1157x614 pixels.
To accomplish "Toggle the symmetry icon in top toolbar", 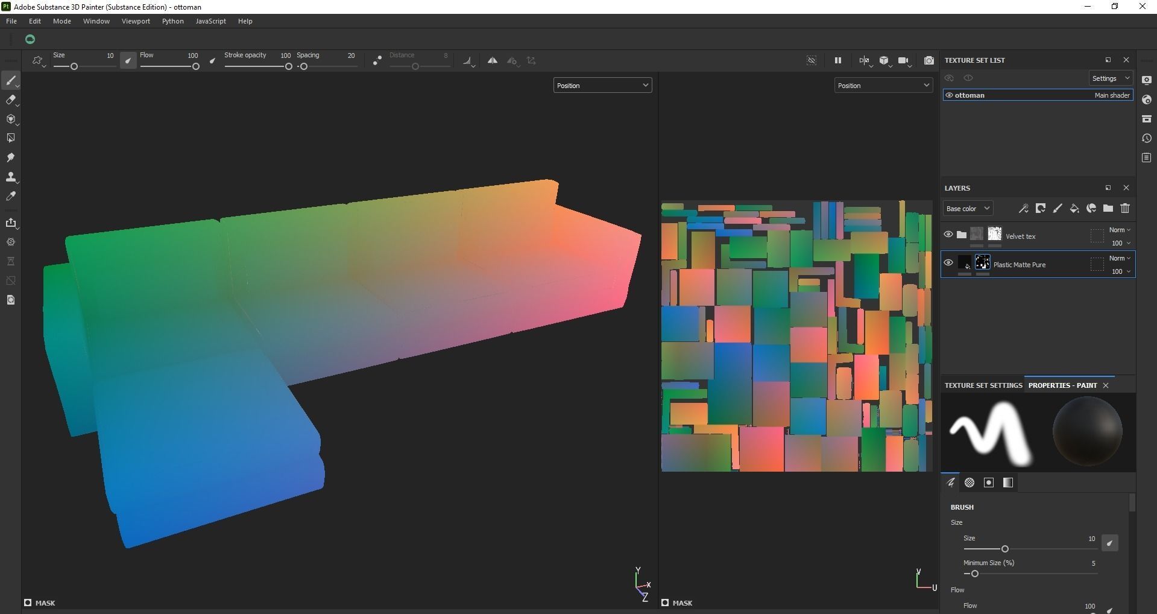I will [493, 60].
